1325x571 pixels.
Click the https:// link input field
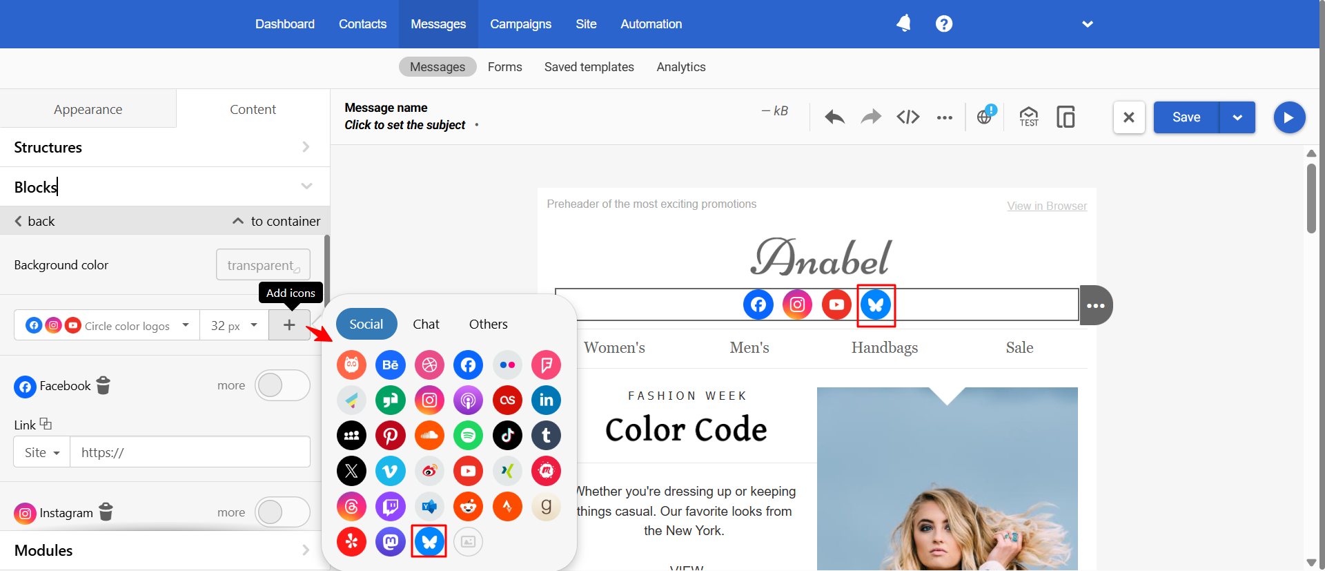coord(190,452)
